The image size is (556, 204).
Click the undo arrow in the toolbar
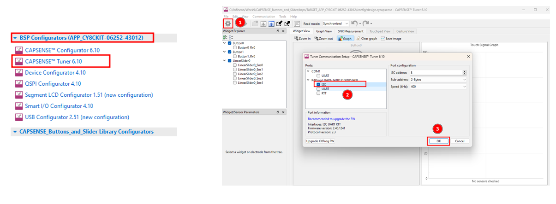[354, 23]
